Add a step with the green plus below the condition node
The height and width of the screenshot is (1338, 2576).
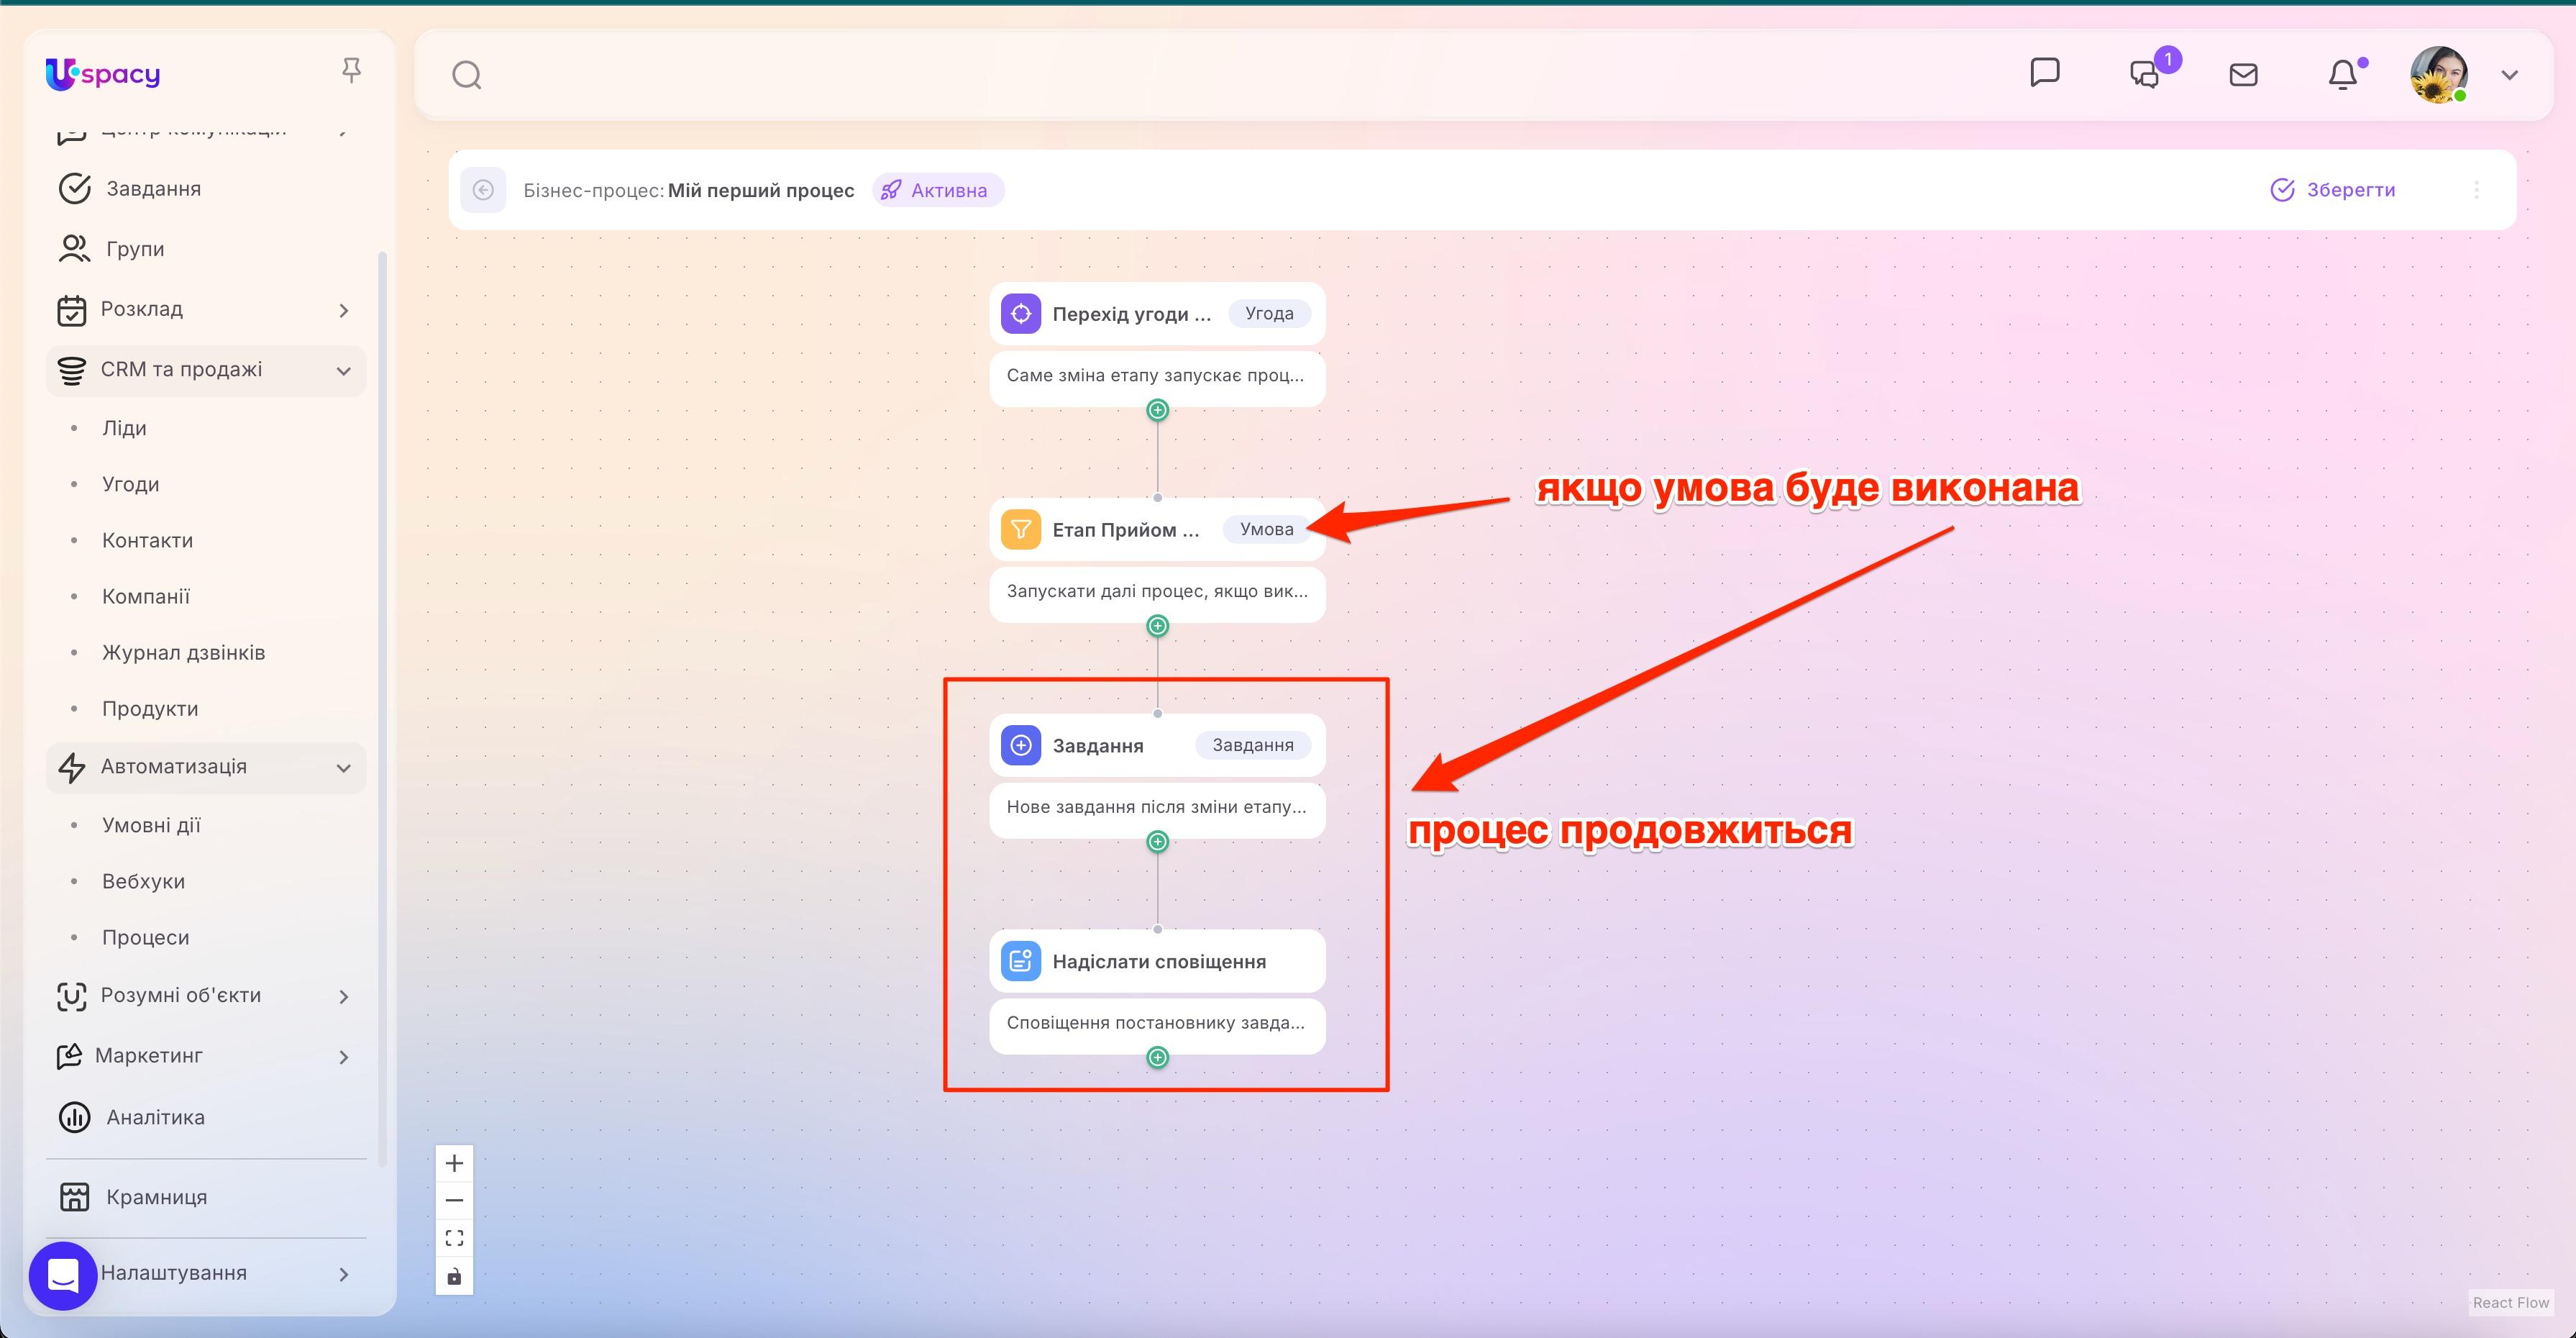point(1157,626)
